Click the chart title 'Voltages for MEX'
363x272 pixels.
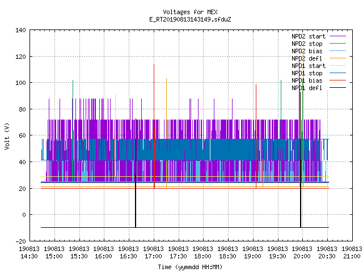tap(190, 12)
